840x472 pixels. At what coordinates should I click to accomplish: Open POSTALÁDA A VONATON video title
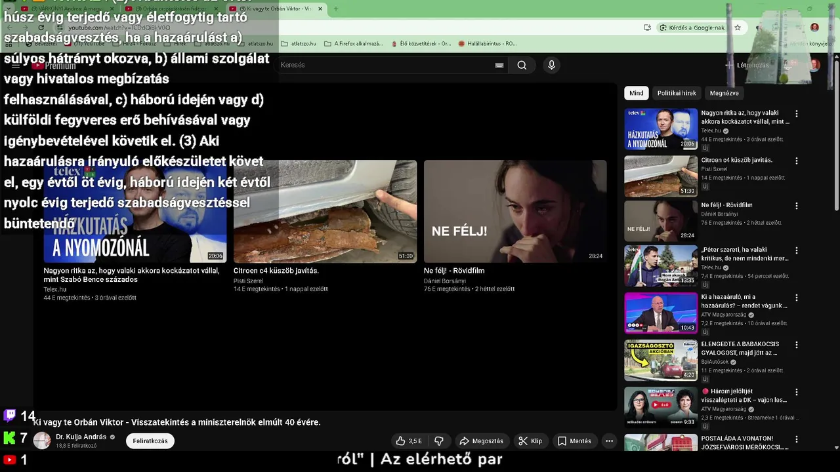pyautogui.click(x=744, y=442)
